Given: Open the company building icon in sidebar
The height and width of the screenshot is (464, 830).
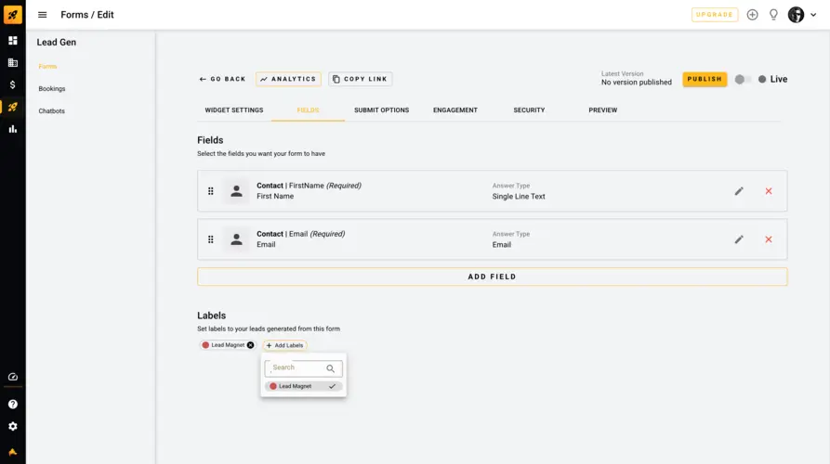Looking at the screenshot, I should tap(13, 62).
